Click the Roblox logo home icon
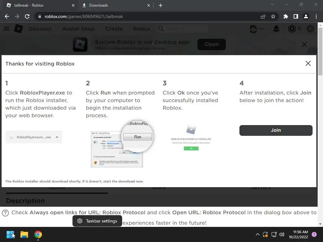The width and height of the screenshot is (323, 242). [18, 29]
